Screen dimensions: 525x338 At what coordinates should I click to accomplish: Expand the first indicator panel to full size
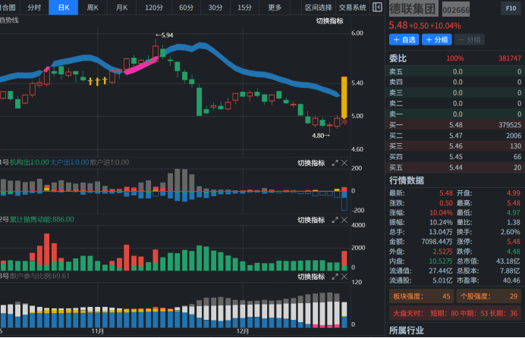point(335,163)
